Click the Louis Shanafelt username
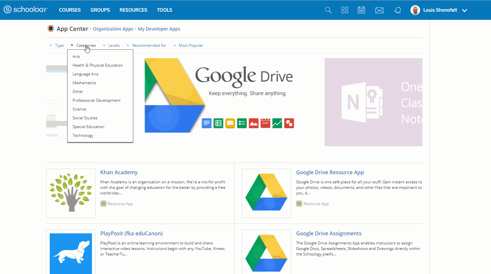 coord(440,10)
